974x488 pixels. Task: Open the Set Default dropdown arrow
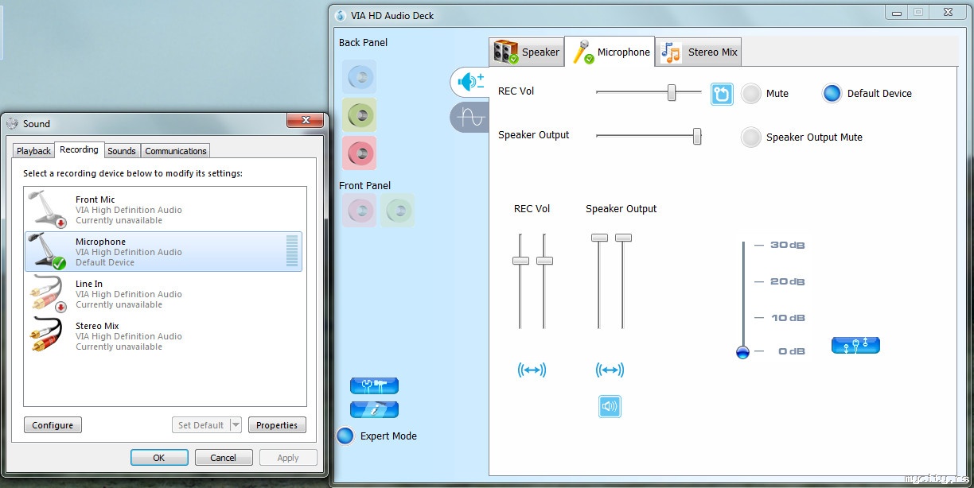click(236, 425)
